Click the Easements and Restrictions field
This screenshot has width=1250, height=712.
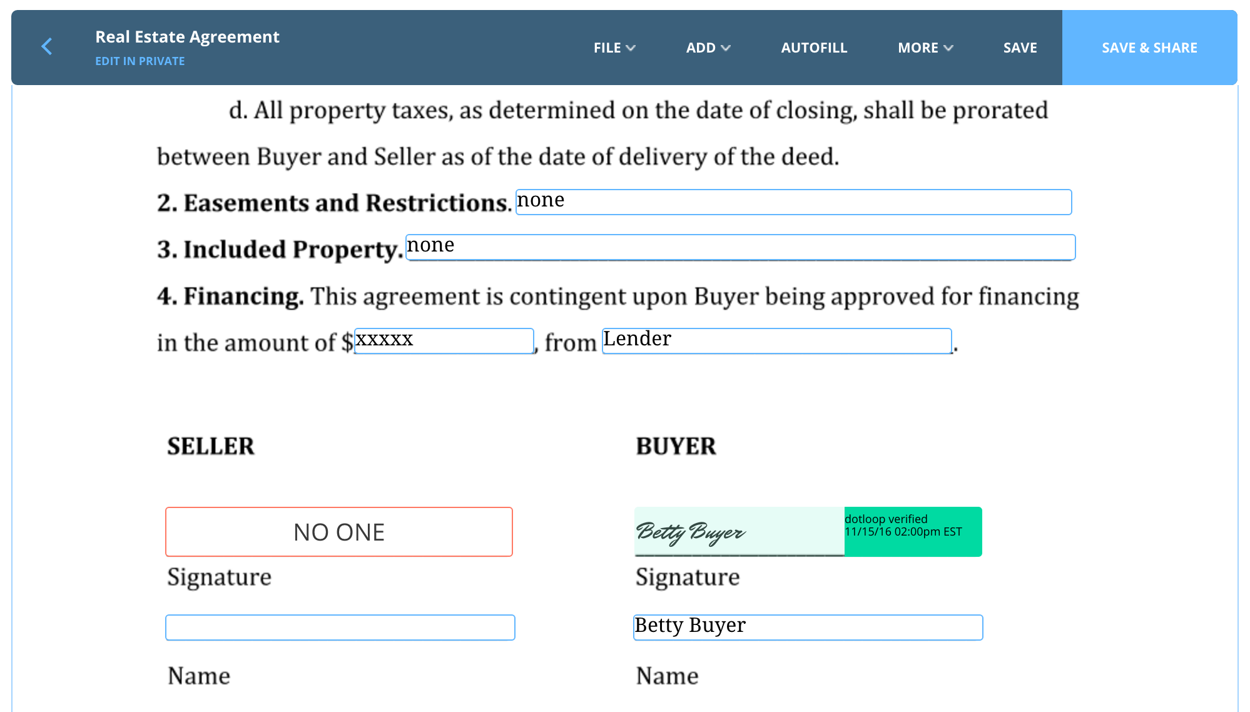[x=793, y=202]
